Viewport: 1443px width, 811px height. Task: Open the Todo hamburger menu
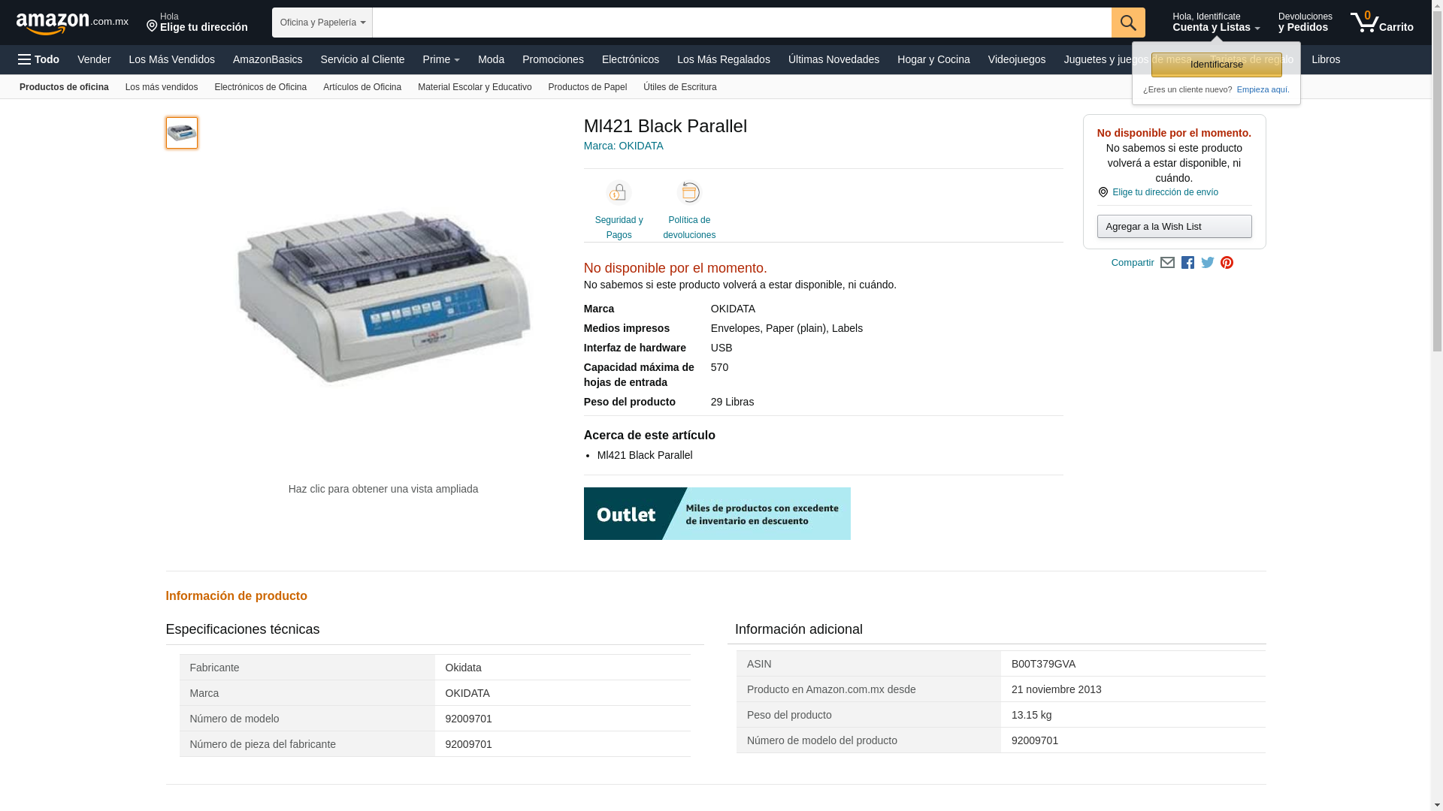pyautogui.click(x=38, y=59)
